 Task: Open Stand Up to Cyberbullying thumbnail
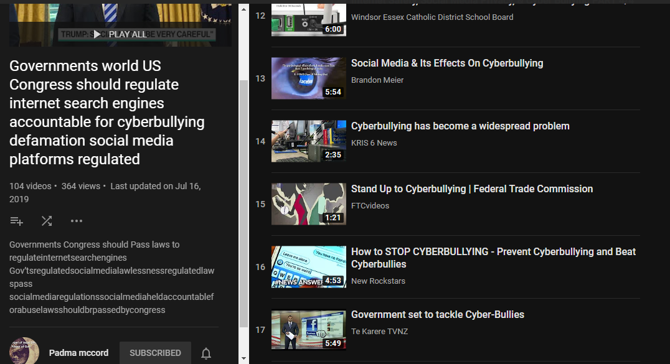(x=308, y=204)
